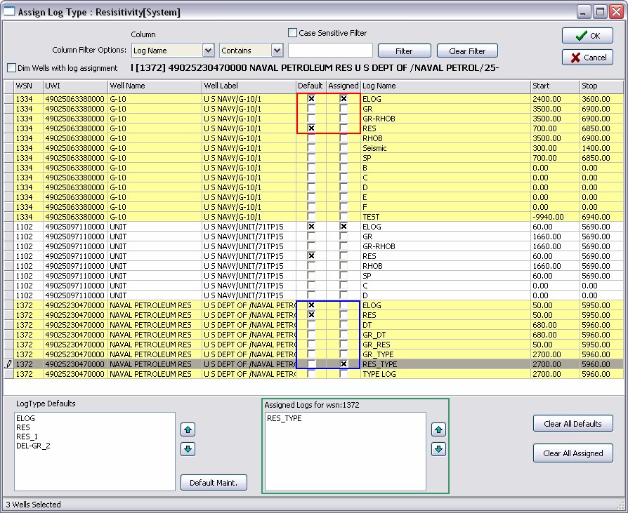Uncheck the Assigned box for ELOG on well 1102
This screenshot has width=628, height=513.
(344, 227)
